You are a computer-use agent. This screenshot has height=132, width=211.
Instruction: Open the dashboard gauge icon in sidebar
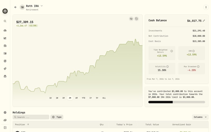(x=5, y=30)
